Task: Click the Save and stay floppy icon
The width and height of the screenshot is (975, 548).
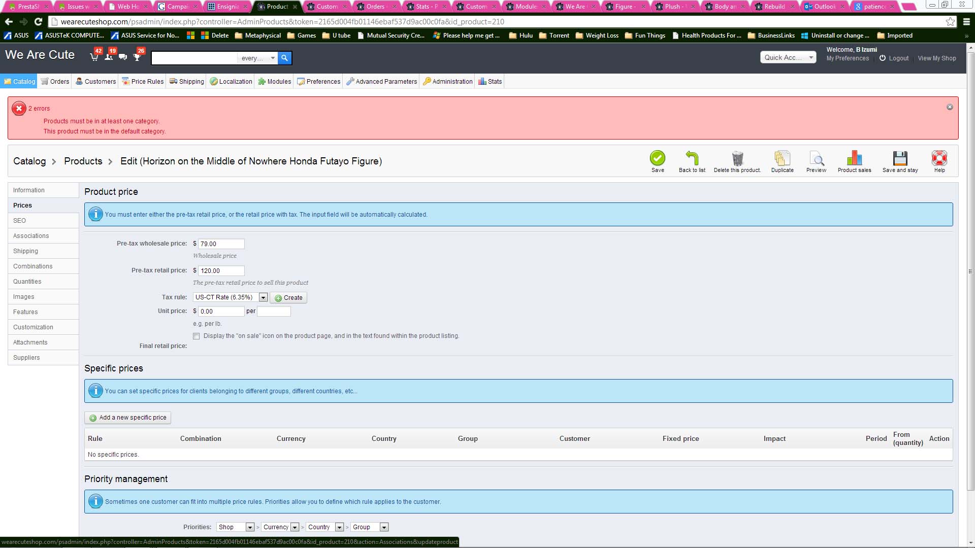Action: [900, 158]
